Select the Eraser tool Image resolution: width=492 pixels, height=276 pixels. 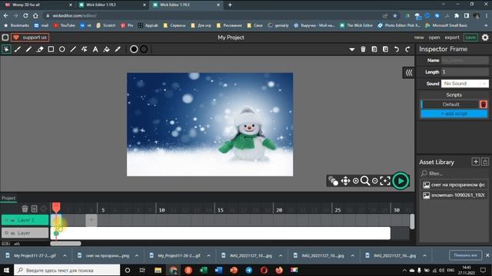[40, 49]
